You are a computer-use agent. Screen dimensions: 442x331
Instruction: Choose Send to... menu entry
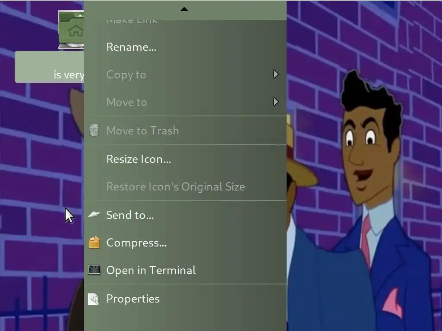point(185,215)
